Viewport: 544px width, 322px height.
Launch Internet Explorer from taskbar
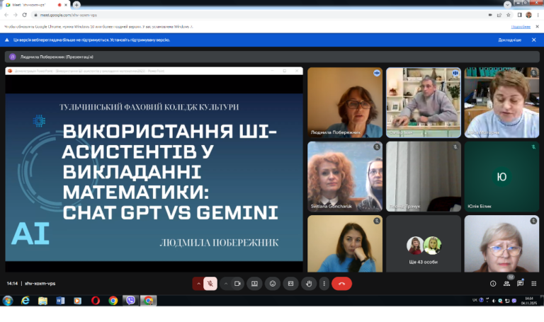[x=25, y=301]
